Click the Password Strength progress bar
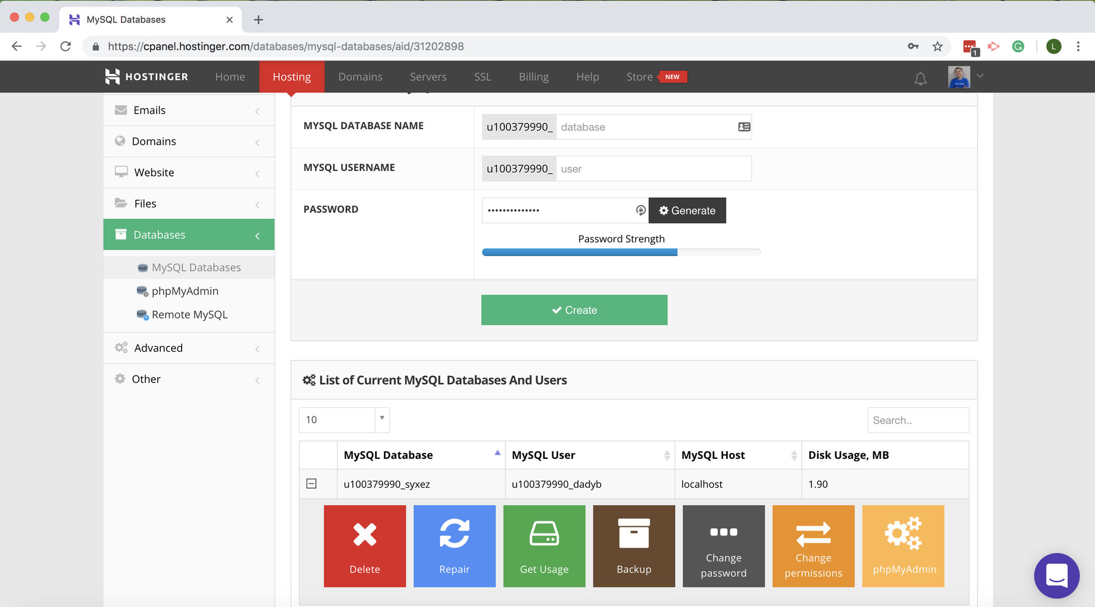This screenshot has height=607, width=1095. 621,253
